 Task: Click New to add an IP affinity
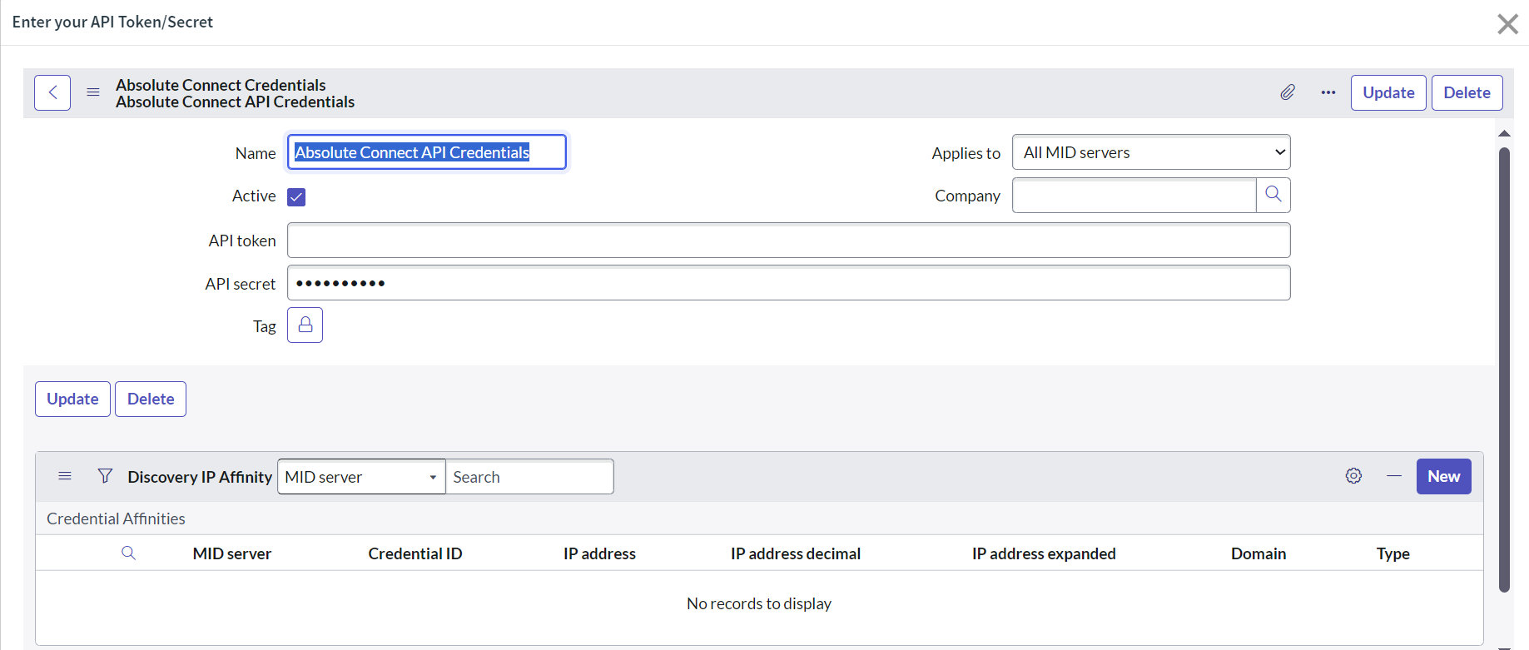(x=1443, y=476)
